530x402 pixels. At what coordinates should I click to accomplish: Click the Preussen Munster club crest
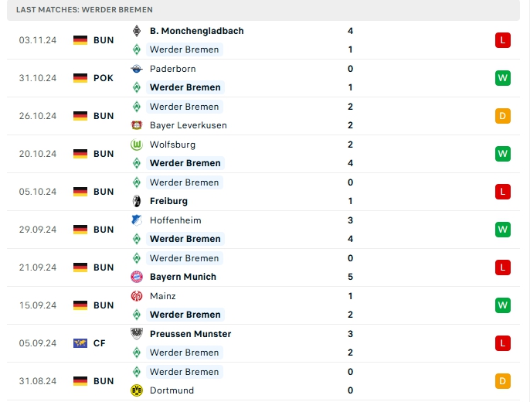(x=137, y=334)
